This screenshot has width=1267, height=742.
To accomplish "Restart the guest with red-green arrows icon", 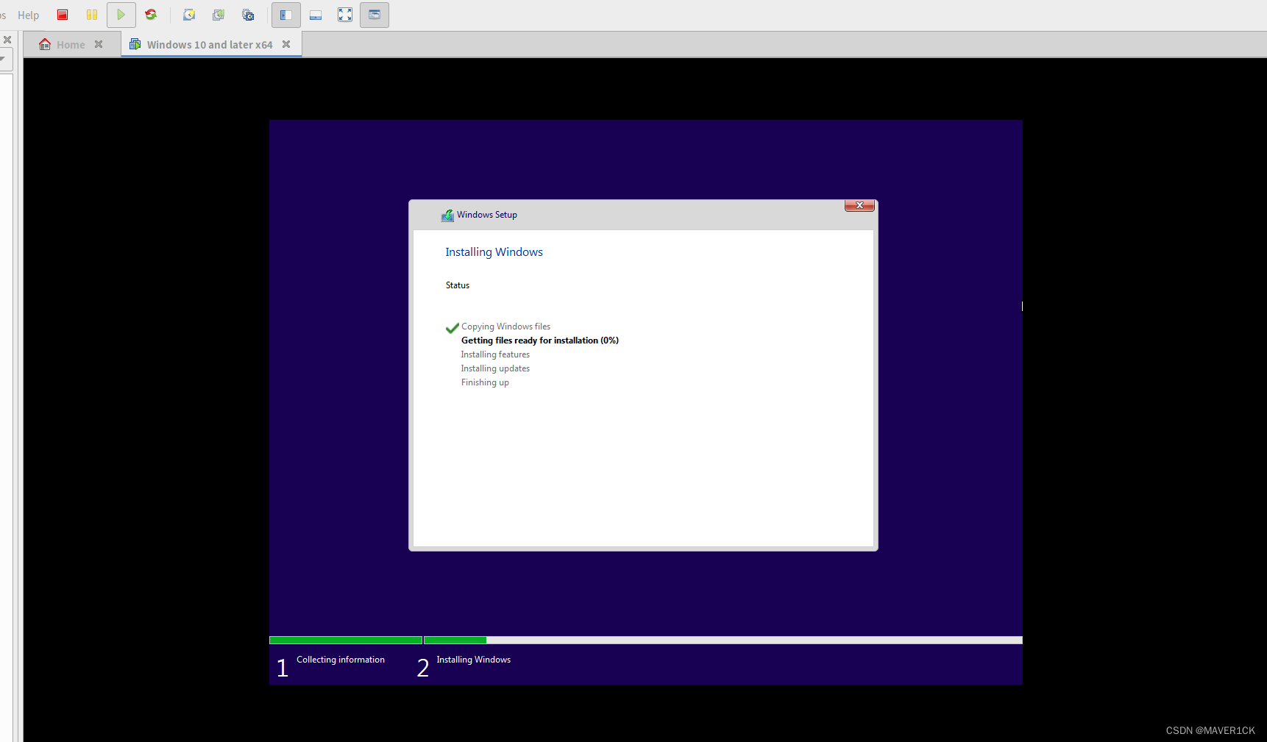I will [151, 15].
